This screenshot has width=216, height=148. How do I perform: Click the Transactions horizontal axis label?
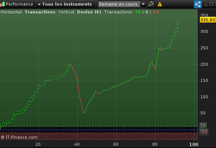pyautogui.click(x=40, y=12)
